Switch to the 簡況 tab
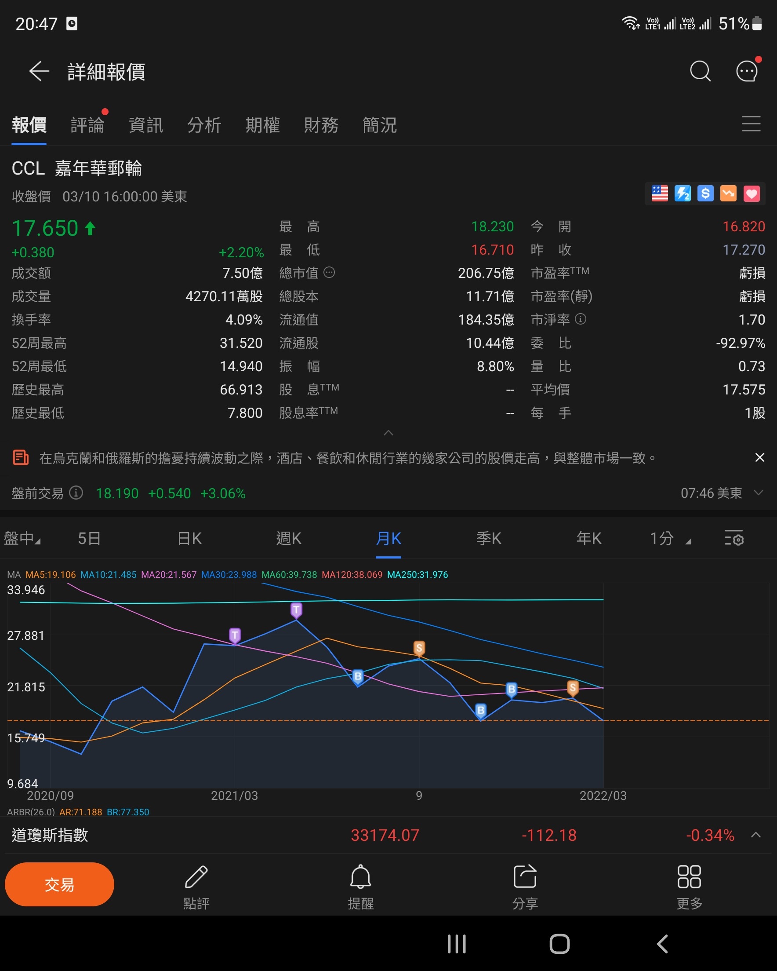Viewport: 777px width, 971px height. (380, 125)
